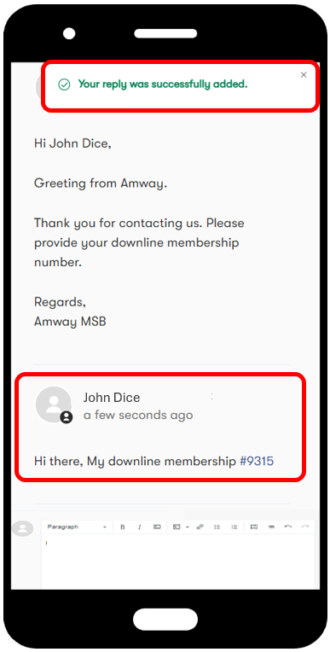Click inside the reply text area
Viewport: 330px width, 652px height.
point(178,562)
